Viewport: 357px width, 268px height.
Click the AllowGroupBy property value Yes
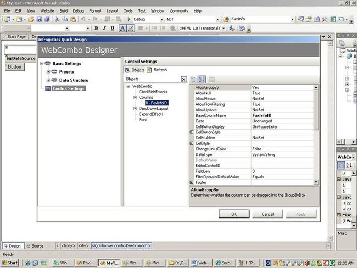point(282,87)
